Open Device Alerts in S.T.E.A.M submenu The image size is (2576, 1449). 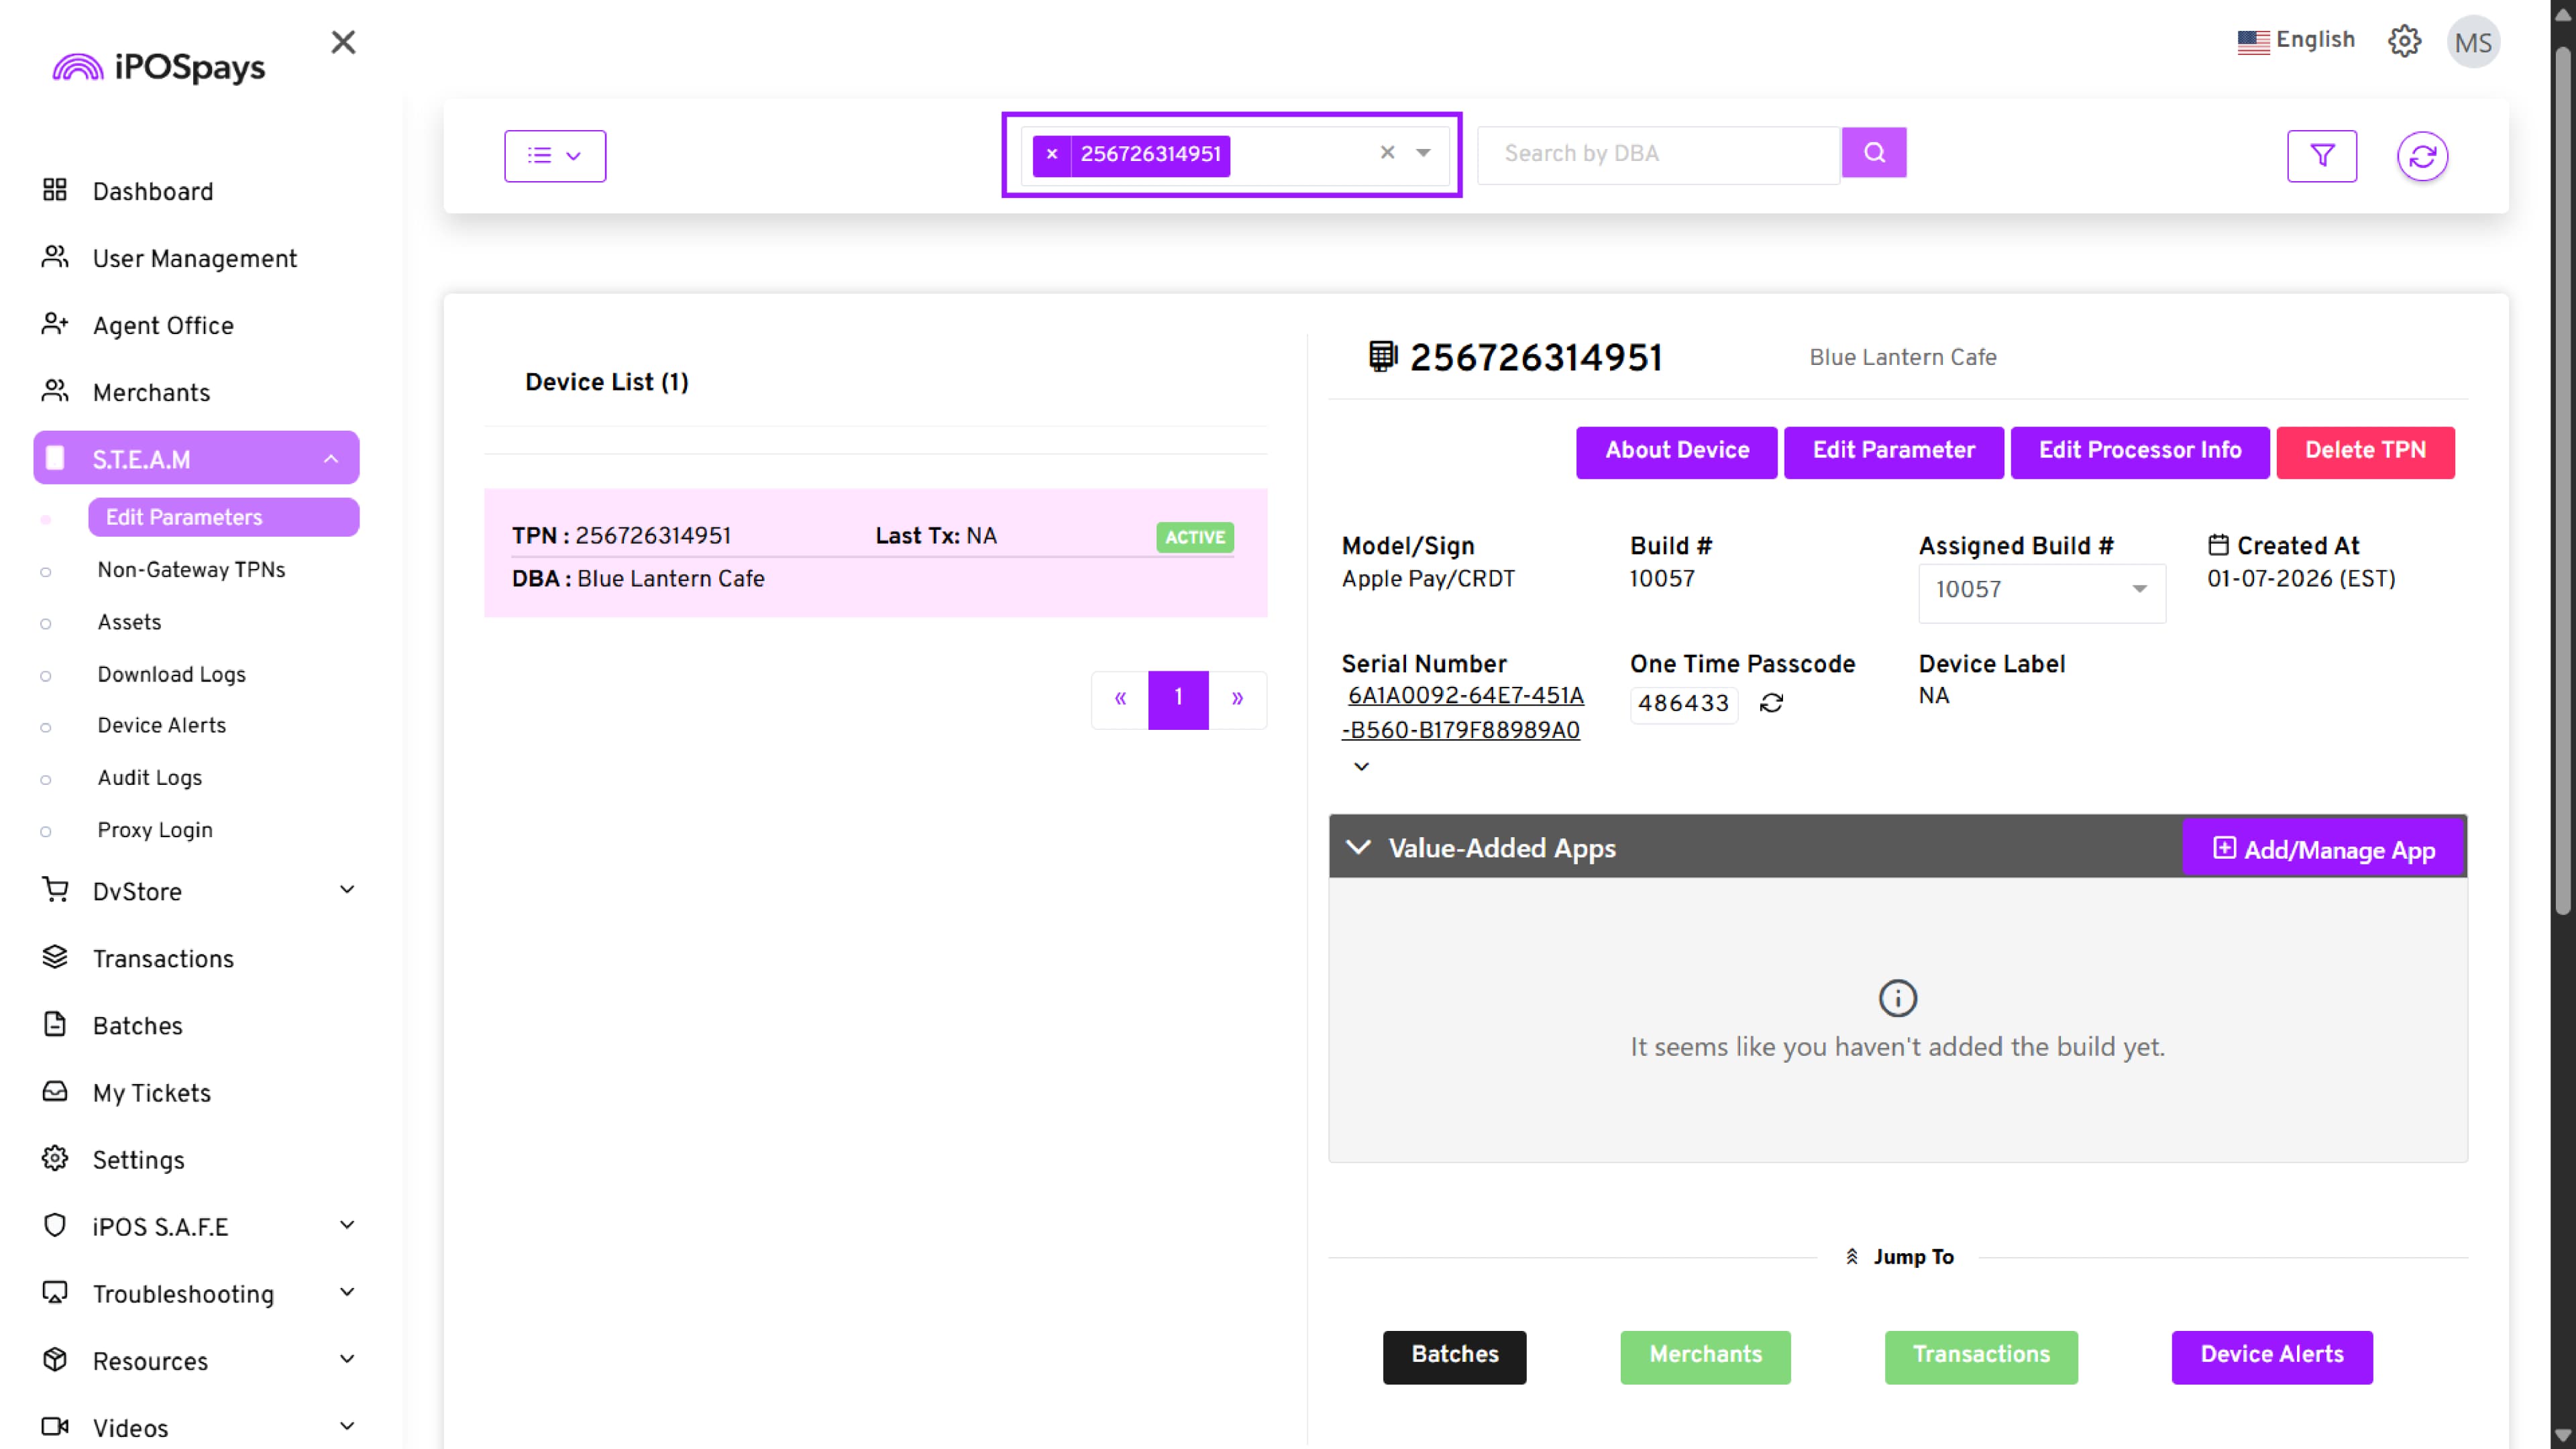161,725
